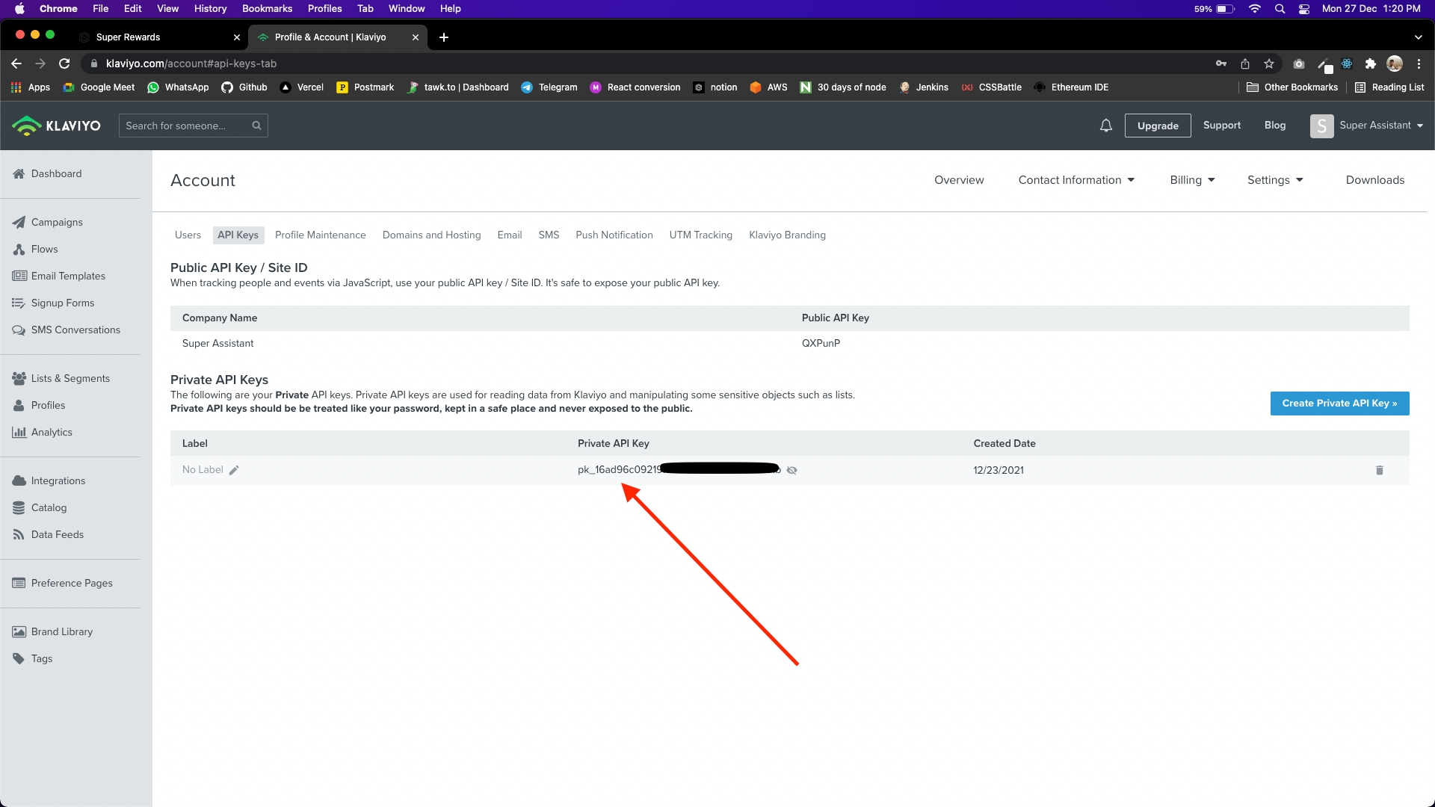Screen dimensions: 1435x807
Task: Toggle private API key visibility eye icon
Action: pos(791,470)
